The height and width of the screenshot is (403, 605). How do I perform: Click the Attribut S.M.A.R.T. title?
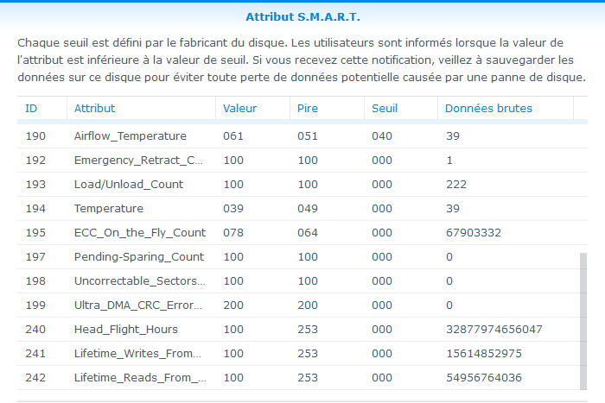pos(302,17)
